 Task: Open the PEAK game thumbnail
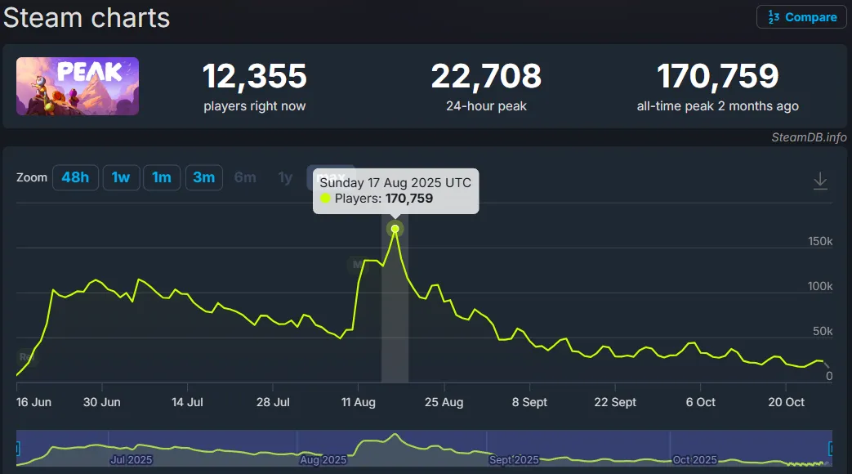[78, 86]
